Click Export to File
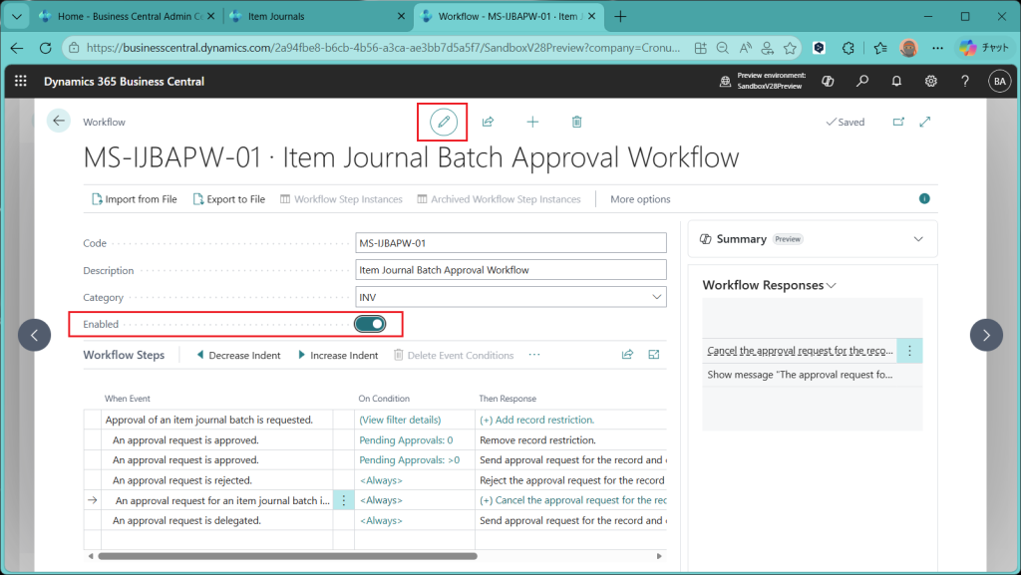Image resolution: width=1021 pixels, height=575 pixels. pyautogui.click(x=228, y=199)
